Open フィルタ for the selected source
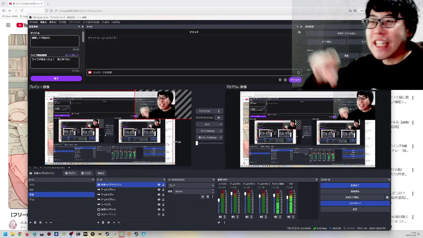The height and width of the screenshot is (238, 423). 86,173
